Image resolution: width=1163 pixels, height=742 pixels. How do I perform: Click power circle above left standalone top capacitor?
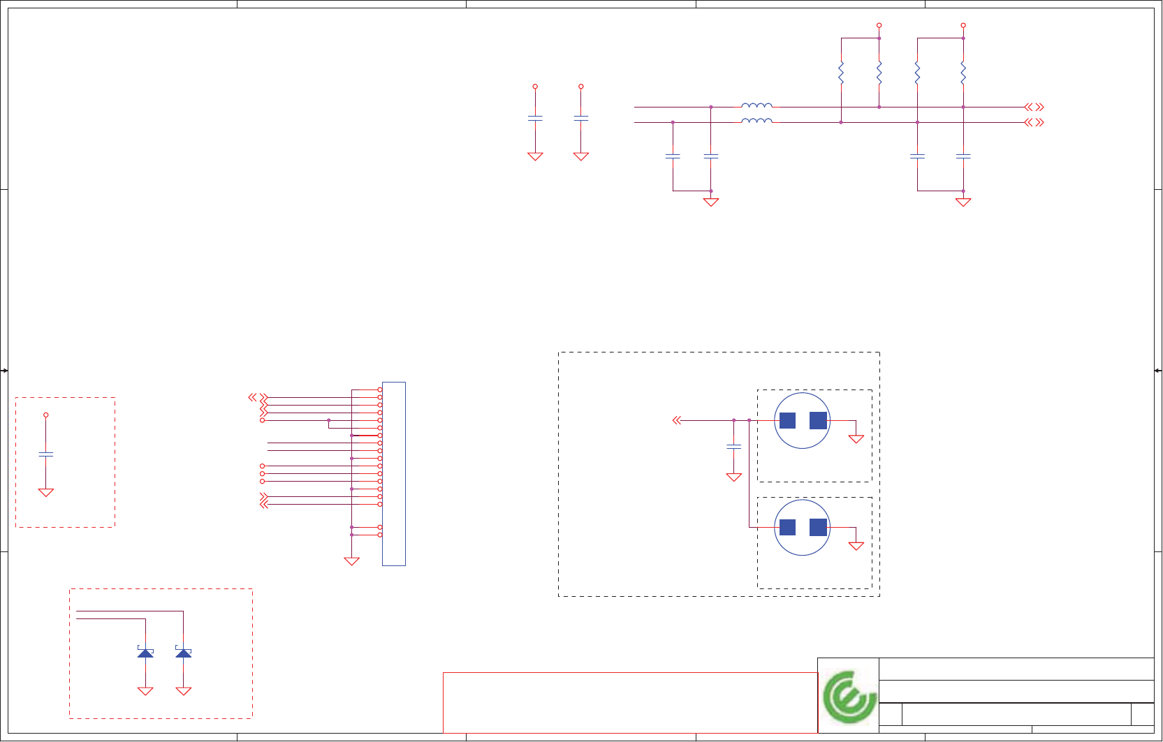535,87
